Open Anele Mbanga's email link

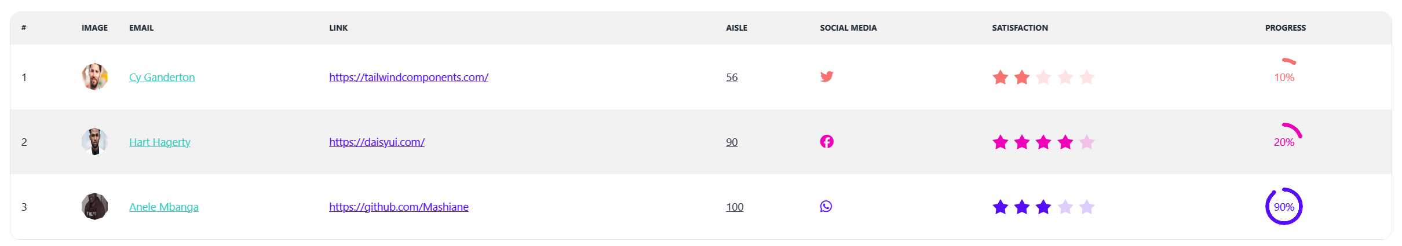[163, 207]
